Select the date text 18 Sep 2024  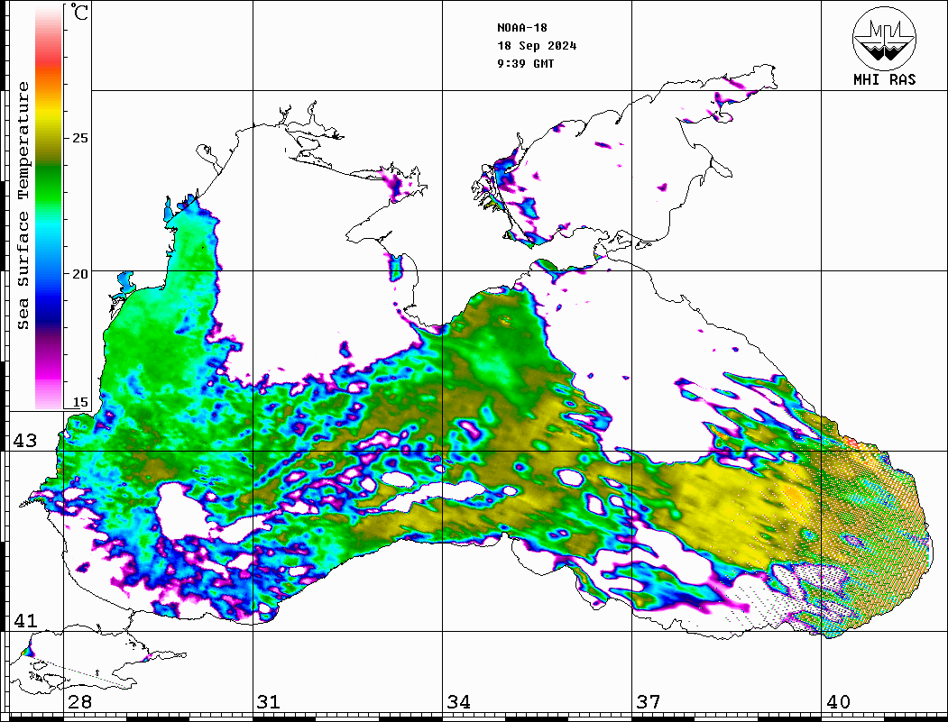click(x=537, y=46)
